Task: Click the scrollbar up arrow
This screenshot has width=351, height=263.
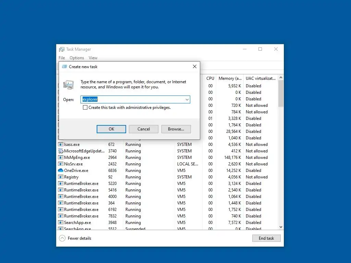Action: (x=281, y=77)
